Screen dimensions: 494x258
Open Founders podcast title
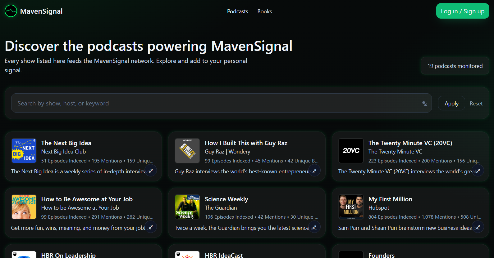[x=381, y=255]
